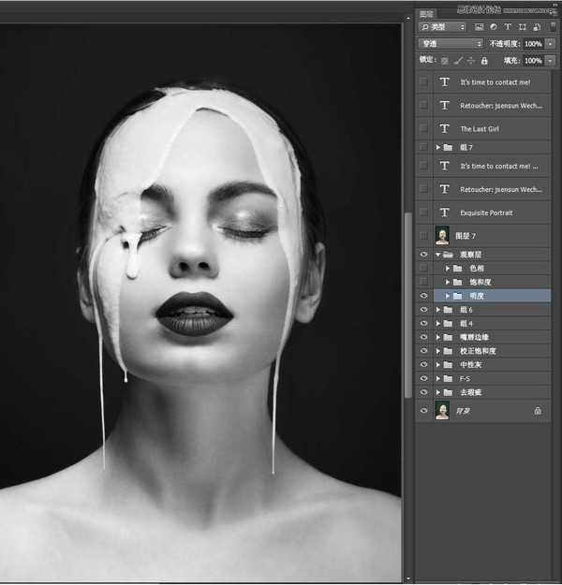
Task: Show the 色相 group visibility box
Action: (424, 268)
